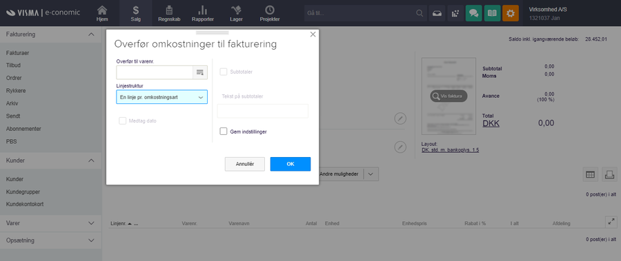
Task: Click the printer icon button
Action: pos(609,174)
